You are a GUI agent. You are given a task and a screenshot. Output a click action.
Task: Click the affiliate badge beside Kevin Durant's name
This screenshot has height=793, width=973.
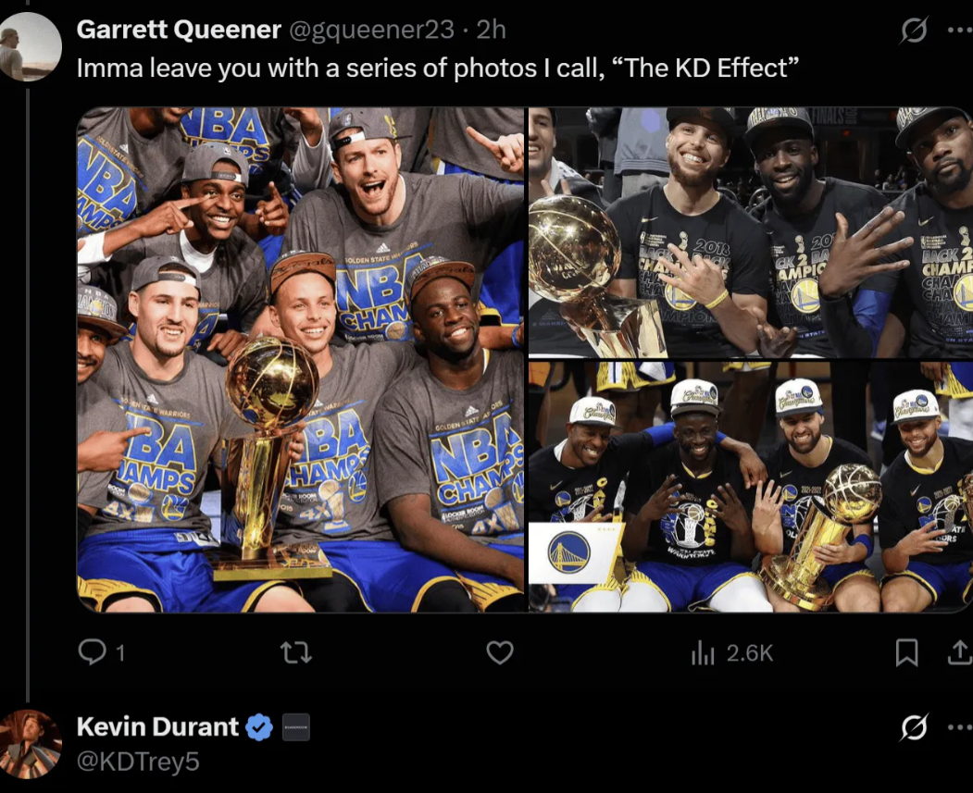click(x=295, y=728)
